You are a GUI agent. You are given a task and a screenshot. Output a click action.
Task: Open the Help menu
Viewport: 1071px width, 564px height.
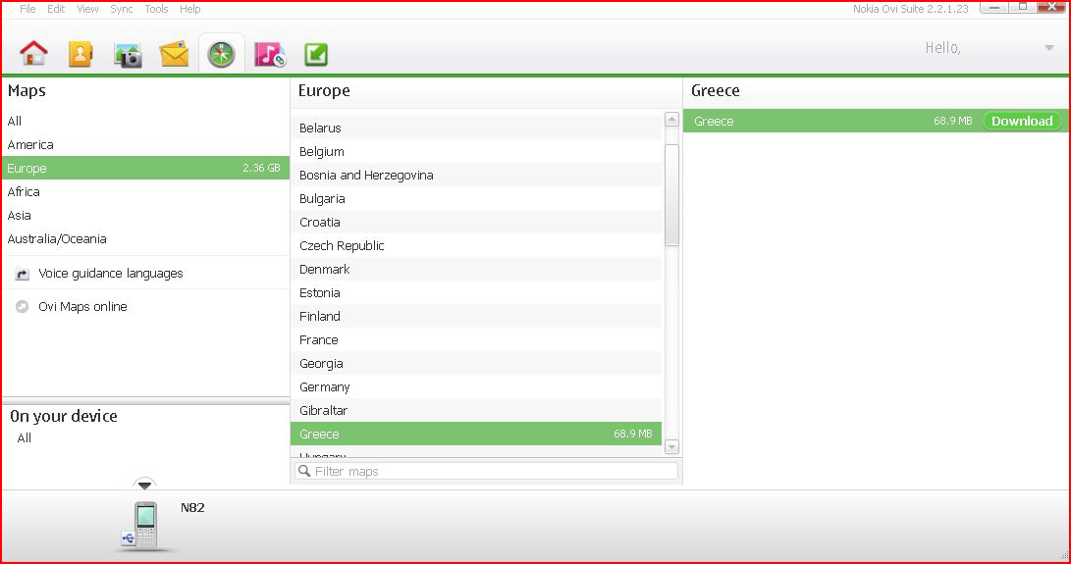[x=189, y=9]
